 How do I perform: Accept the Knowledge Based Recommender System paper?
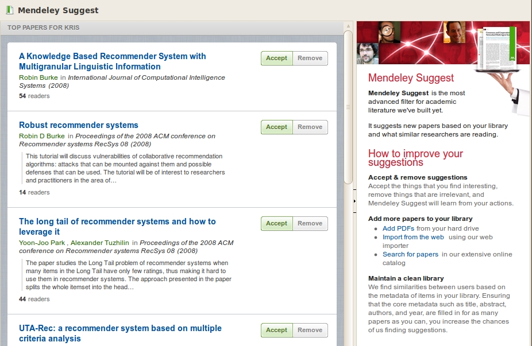click(276, 58)
